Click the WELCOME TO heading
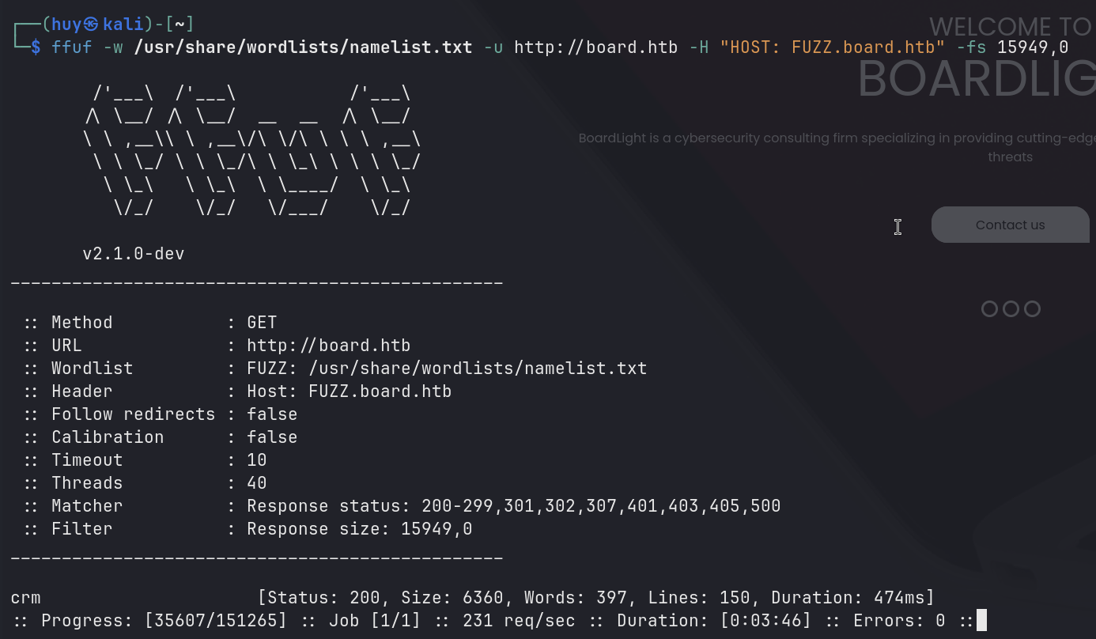Viewport: 1096px width, 639px height. [1011, 28]
